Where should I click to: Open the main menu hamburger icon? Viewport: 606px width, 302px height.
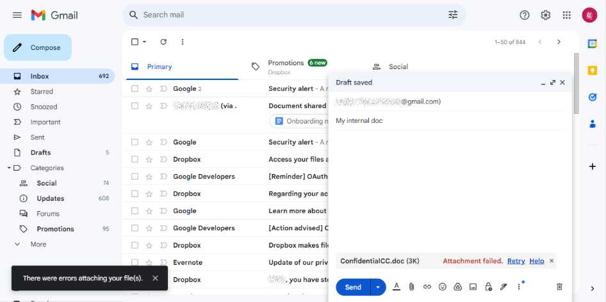pyautogui.click(x=17, y=15)
